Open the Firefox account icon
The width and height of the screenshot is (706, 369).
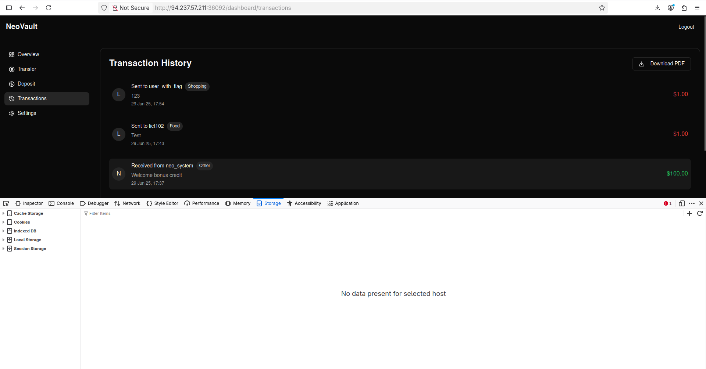[671, 8]
